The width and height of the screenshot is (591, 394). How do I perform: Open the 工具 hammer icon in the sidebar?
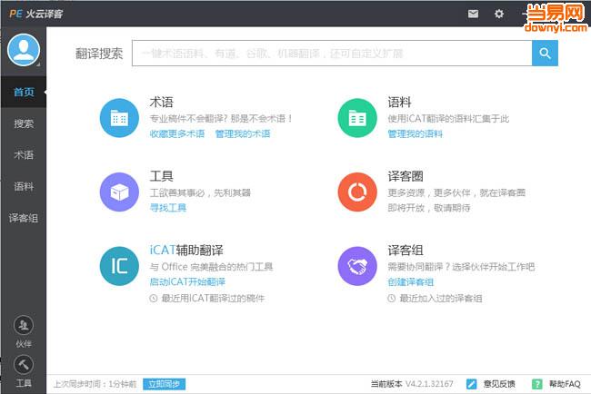23,369
